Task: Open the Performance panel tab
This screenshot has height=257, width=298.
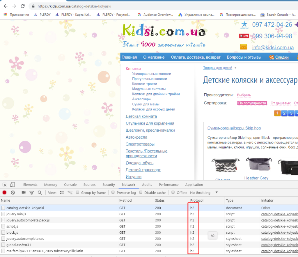Action: (168, 184)
